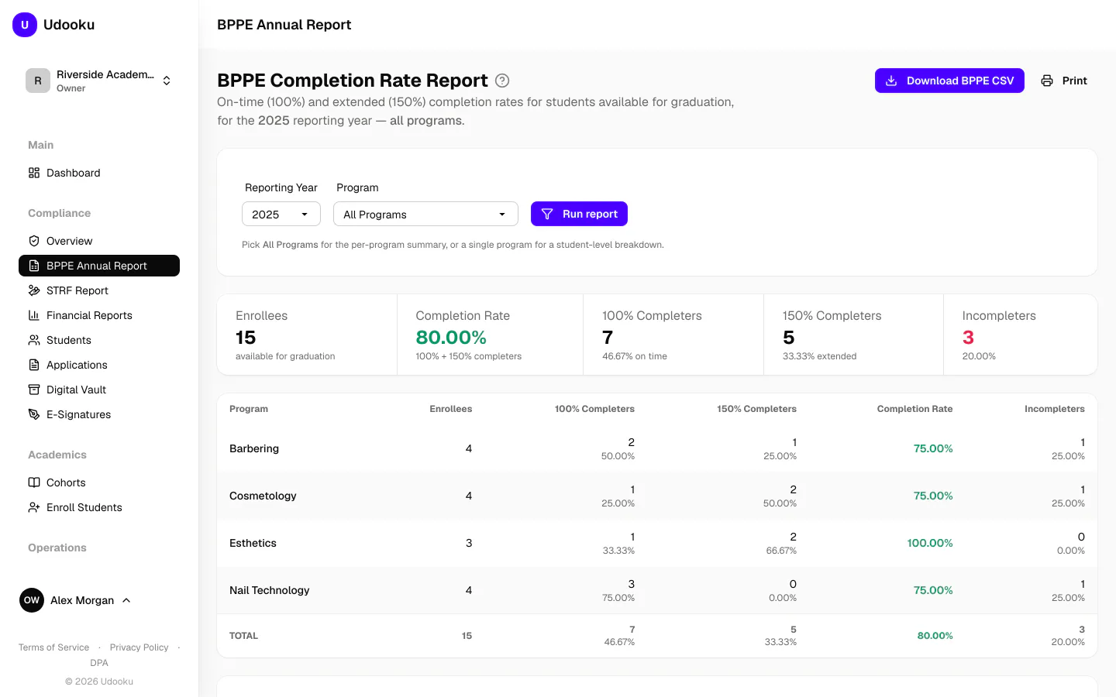Screen dimensions: 1116x697
Task: Click the R organization avatar
Action: point(38,81)
